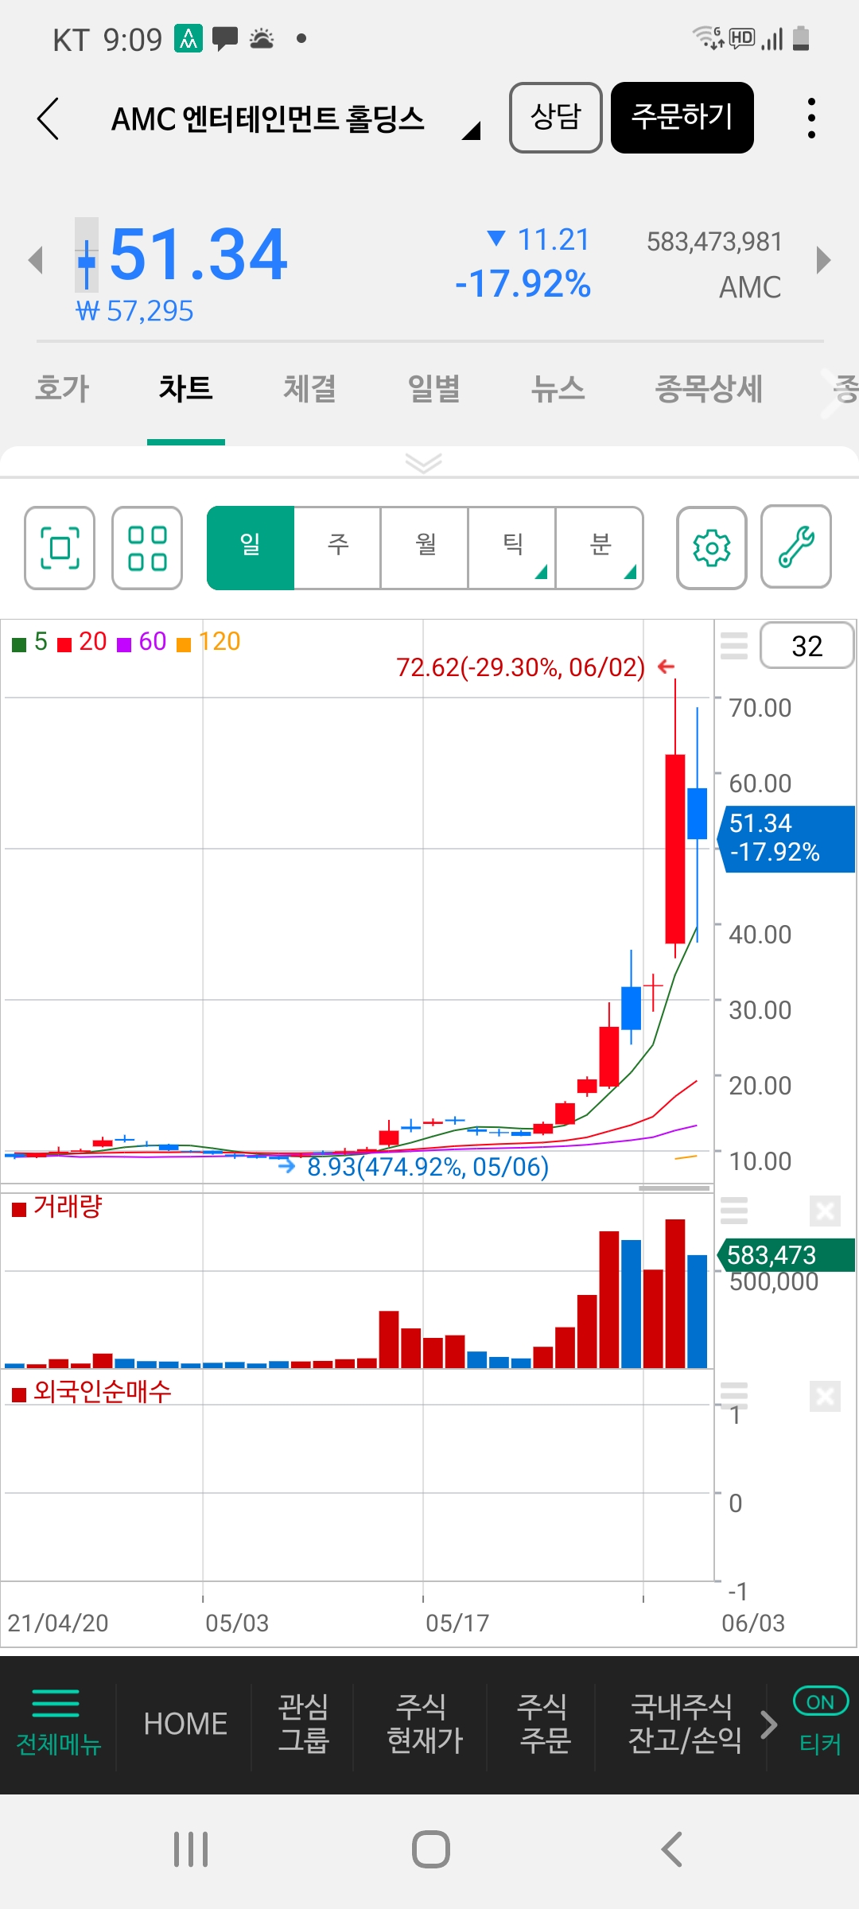The image size is (859, 1909).
Task: Tap volume panel handle icon
Action: pyautogui.click(x=734, y=1211)
